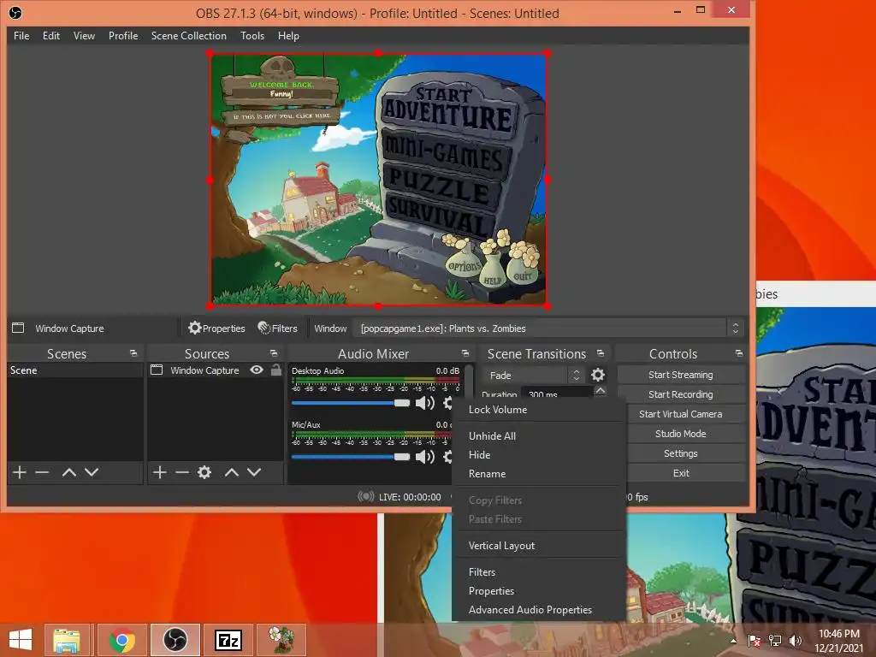Show hidden system tray icons
This screenshot has height=657, width=876.
[x=733, y=641]
